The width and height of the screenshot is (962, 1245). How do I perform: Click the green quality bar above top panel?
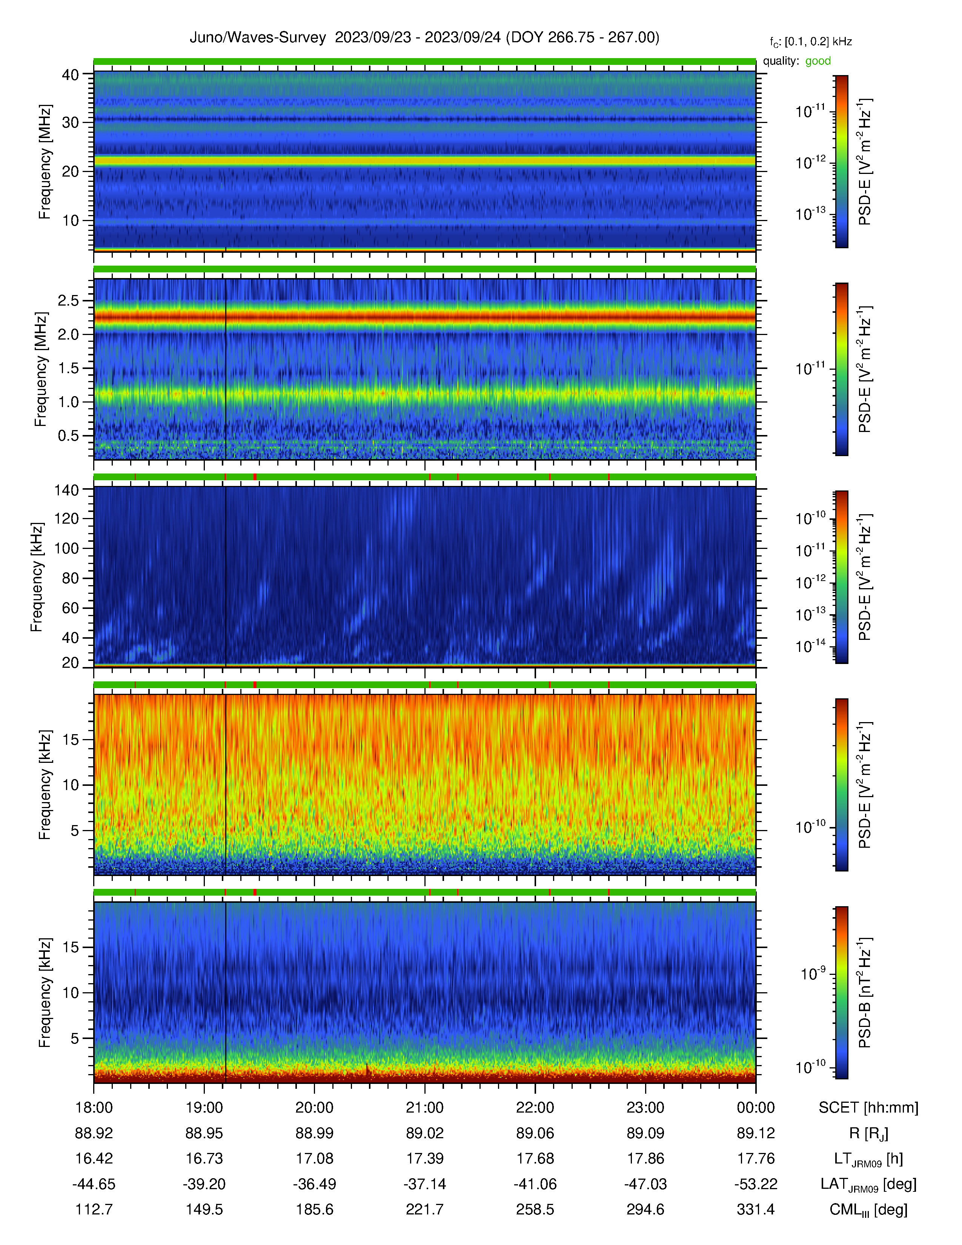click(424, 61)
